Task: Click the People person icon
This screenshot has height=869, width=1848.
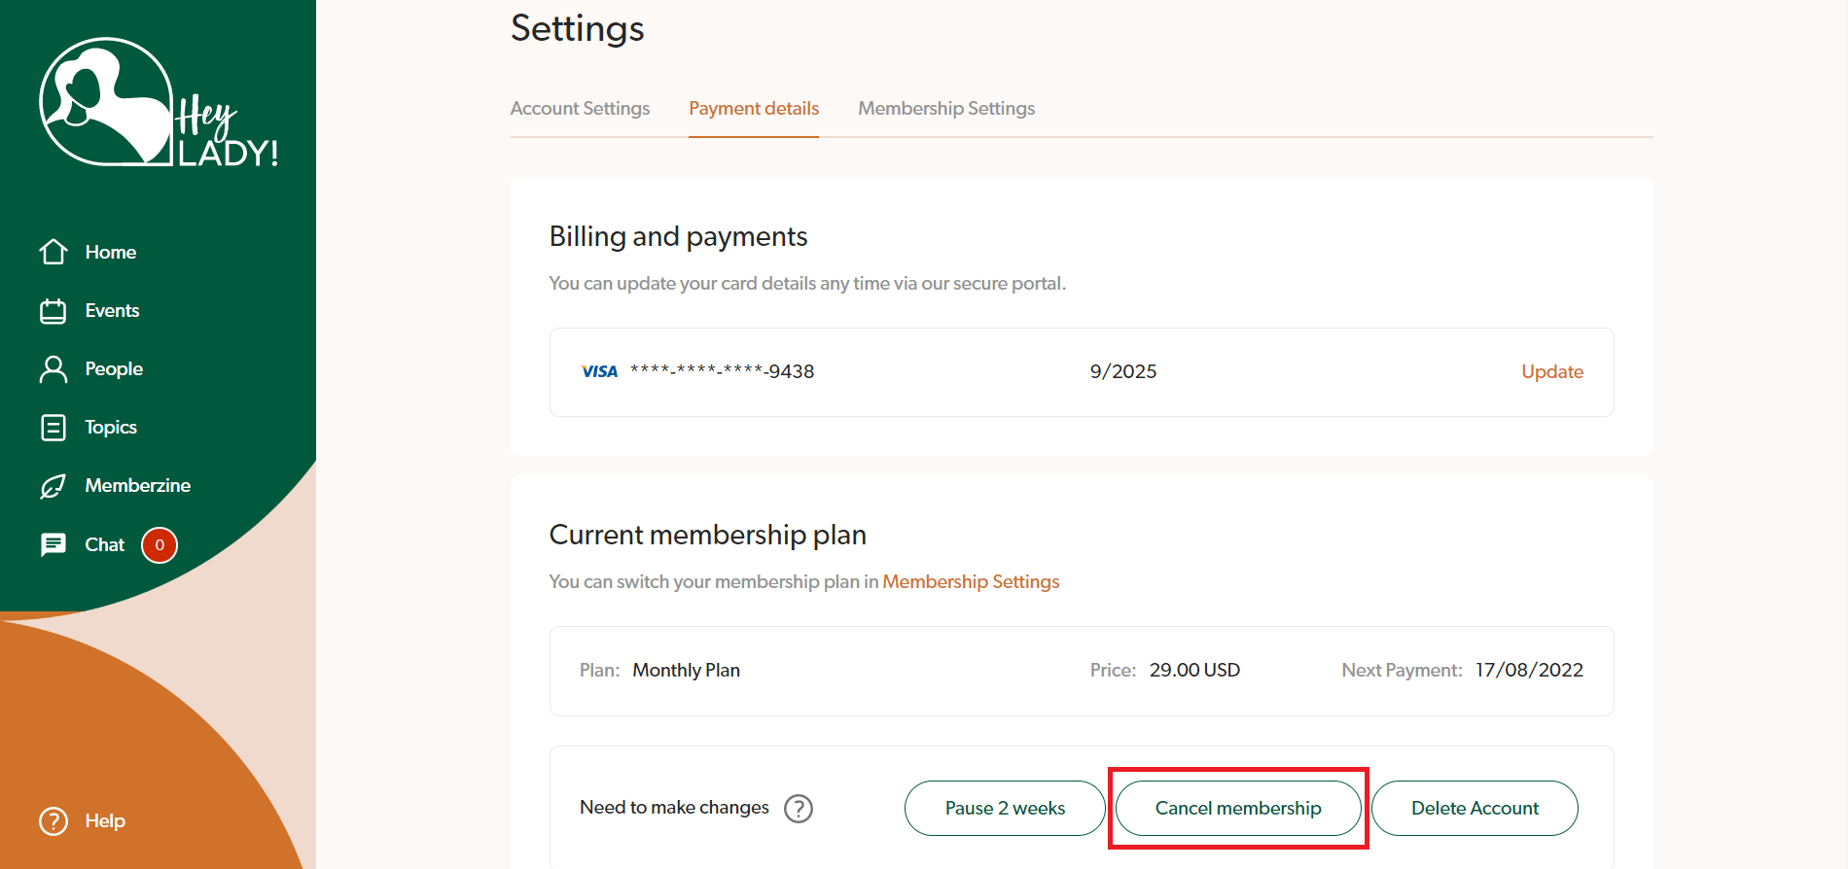Action: 53,369
